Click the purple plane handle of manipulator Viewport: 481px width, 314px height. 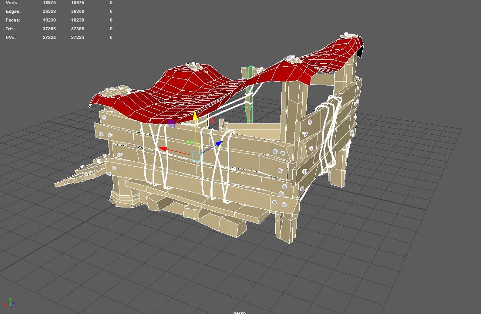pos(171,124)
